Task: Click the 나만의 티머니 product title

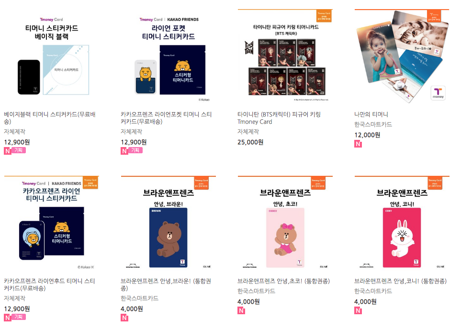Action: (x=371, y=114)
